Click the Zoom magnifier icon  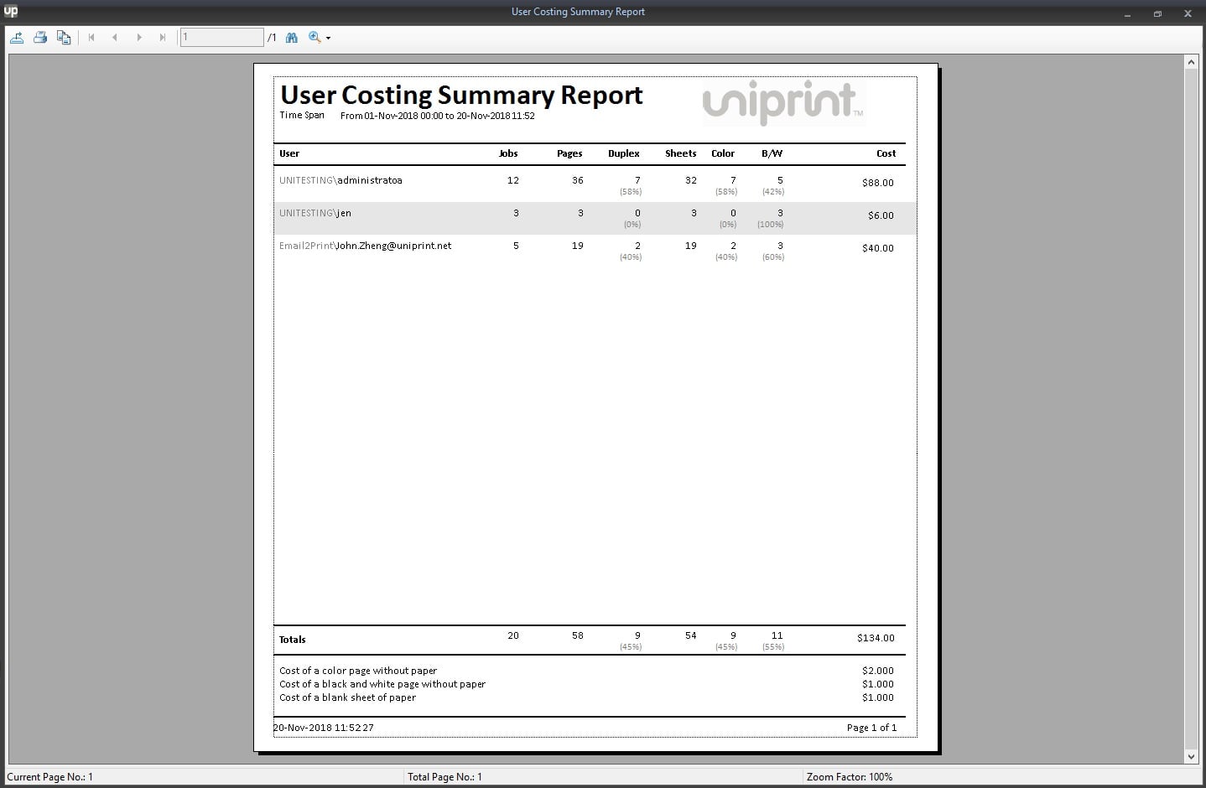[x=314, y=37]
